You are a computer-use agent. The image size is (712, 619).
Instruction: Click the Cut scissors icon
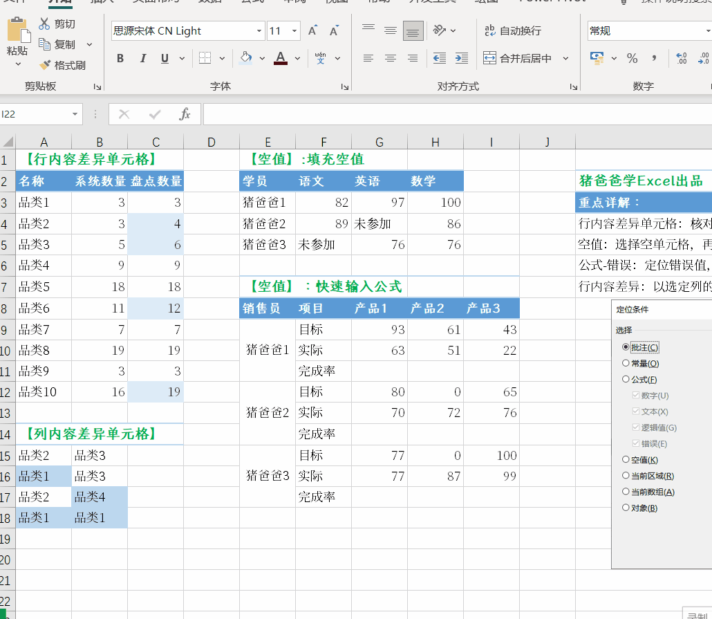[44, 24]
